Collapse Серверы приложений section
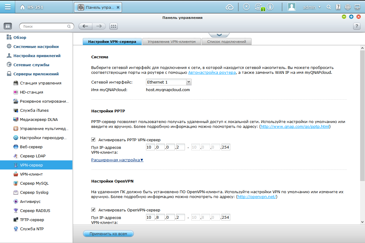 pos(36,74)
